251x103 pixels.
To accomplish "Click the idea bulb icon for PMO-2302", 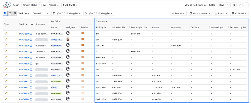I will click(x=6, y=81).
